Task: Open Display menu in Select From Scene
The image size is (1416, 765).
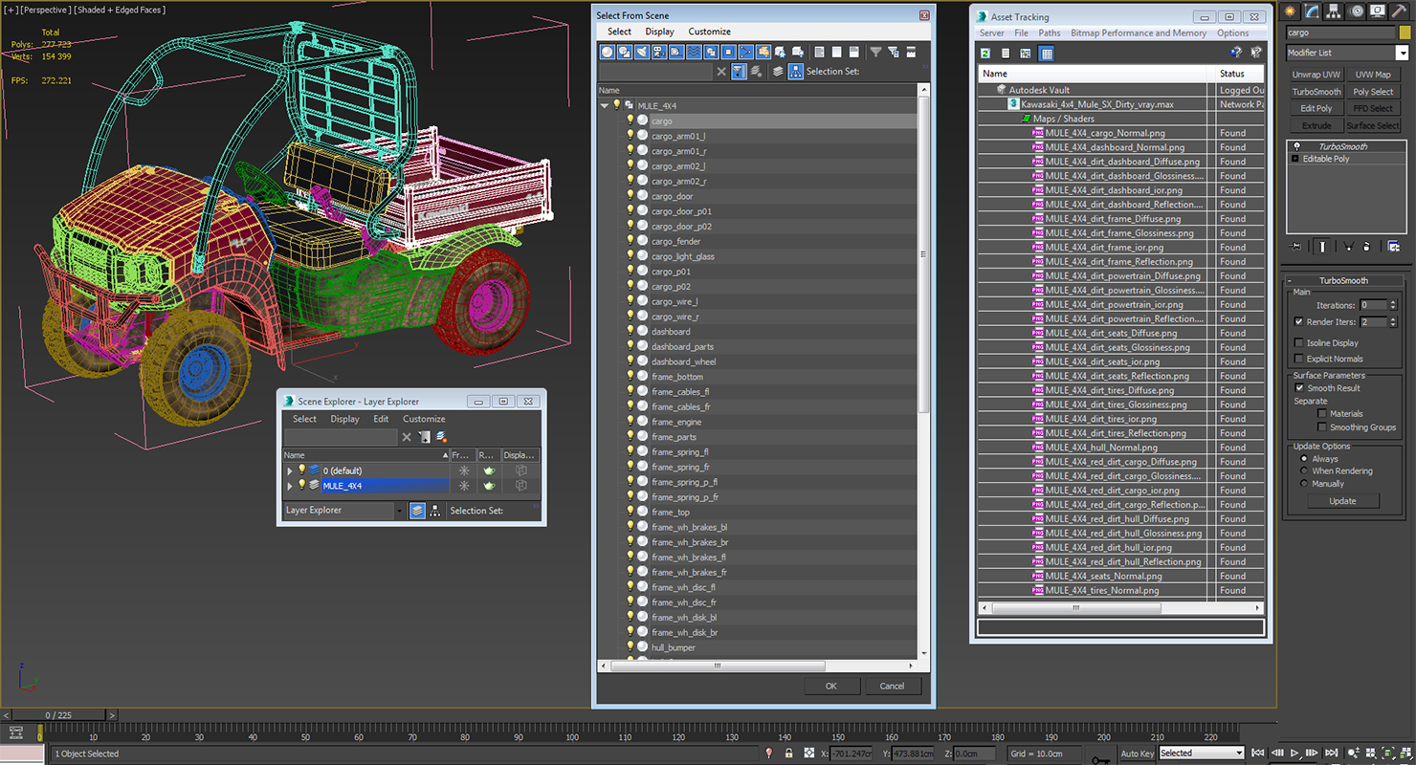Action: tap(659, 32)
